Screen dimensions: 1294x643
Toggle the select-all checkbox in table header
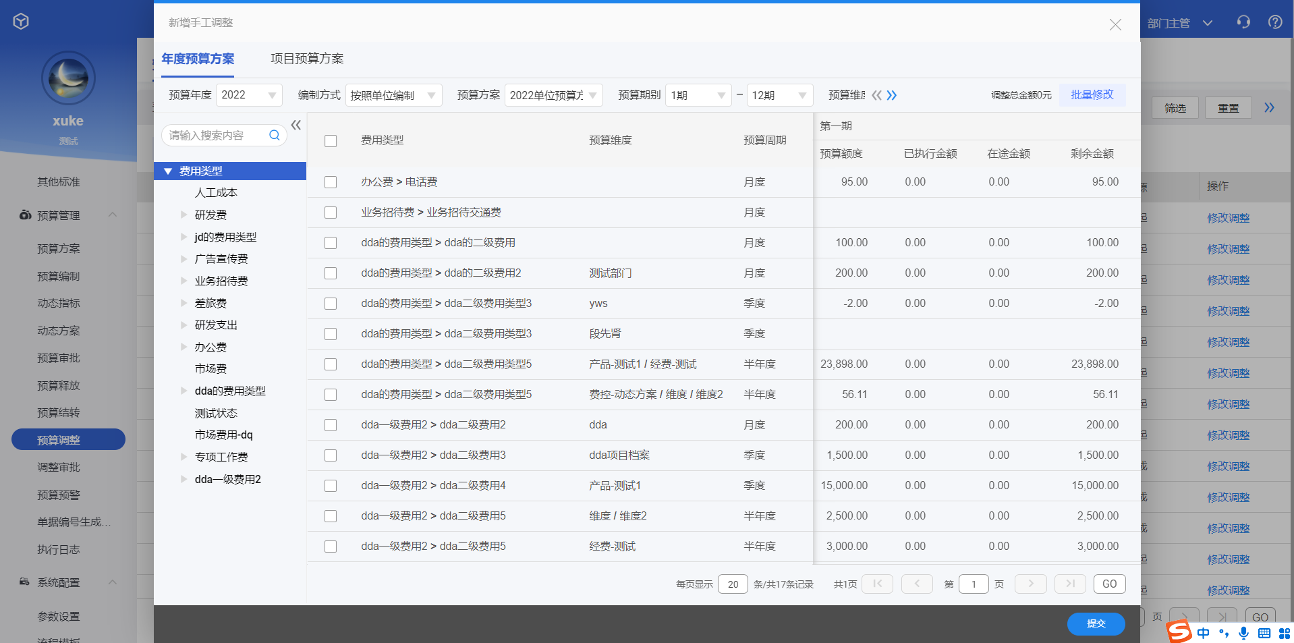331,141
